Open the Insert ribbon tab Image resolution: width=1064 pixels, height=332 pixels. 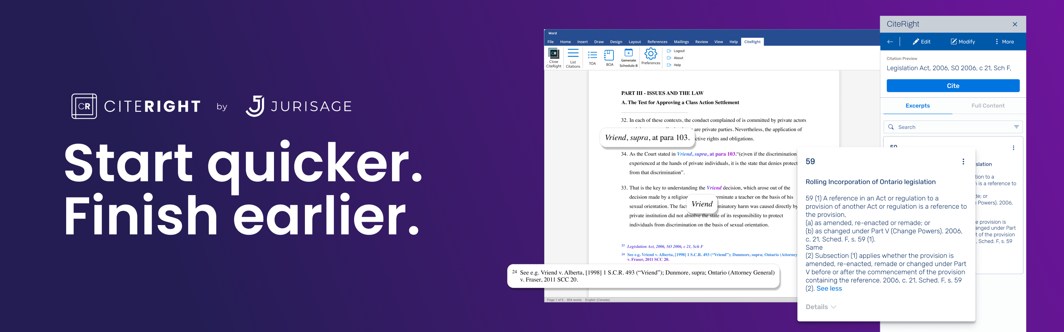click(x=583, y=41)
